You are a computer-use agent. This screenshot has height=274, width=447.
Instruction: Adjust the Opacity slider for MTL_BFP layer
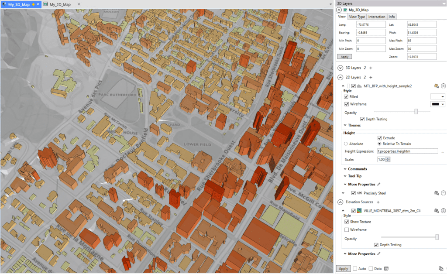coord(416,111)
